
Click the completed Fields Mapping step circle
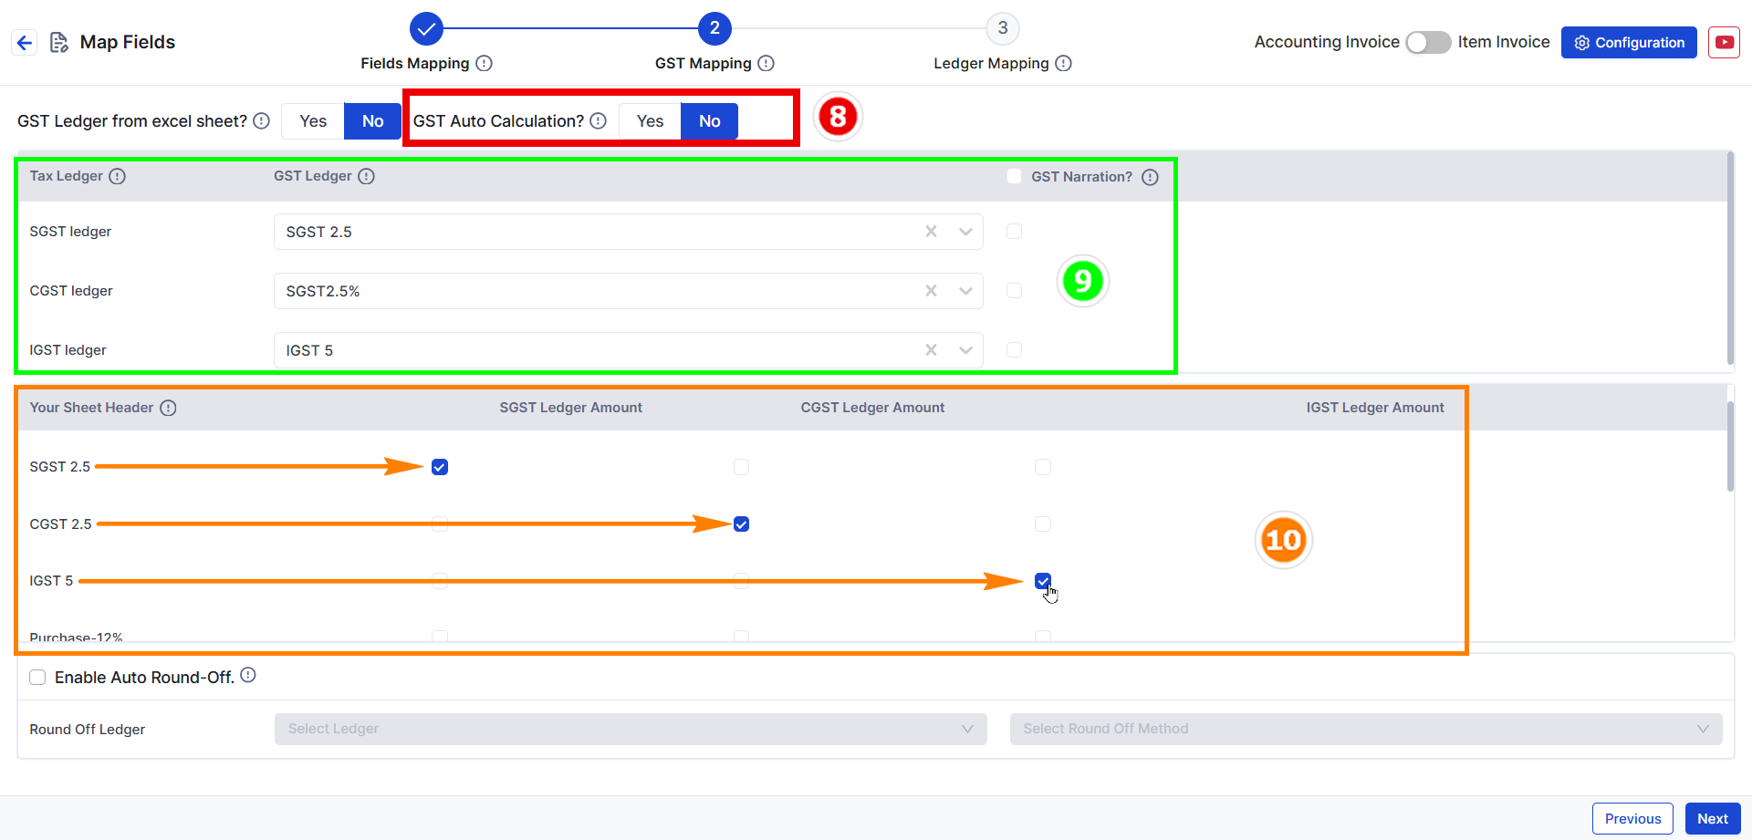point(426,28)
